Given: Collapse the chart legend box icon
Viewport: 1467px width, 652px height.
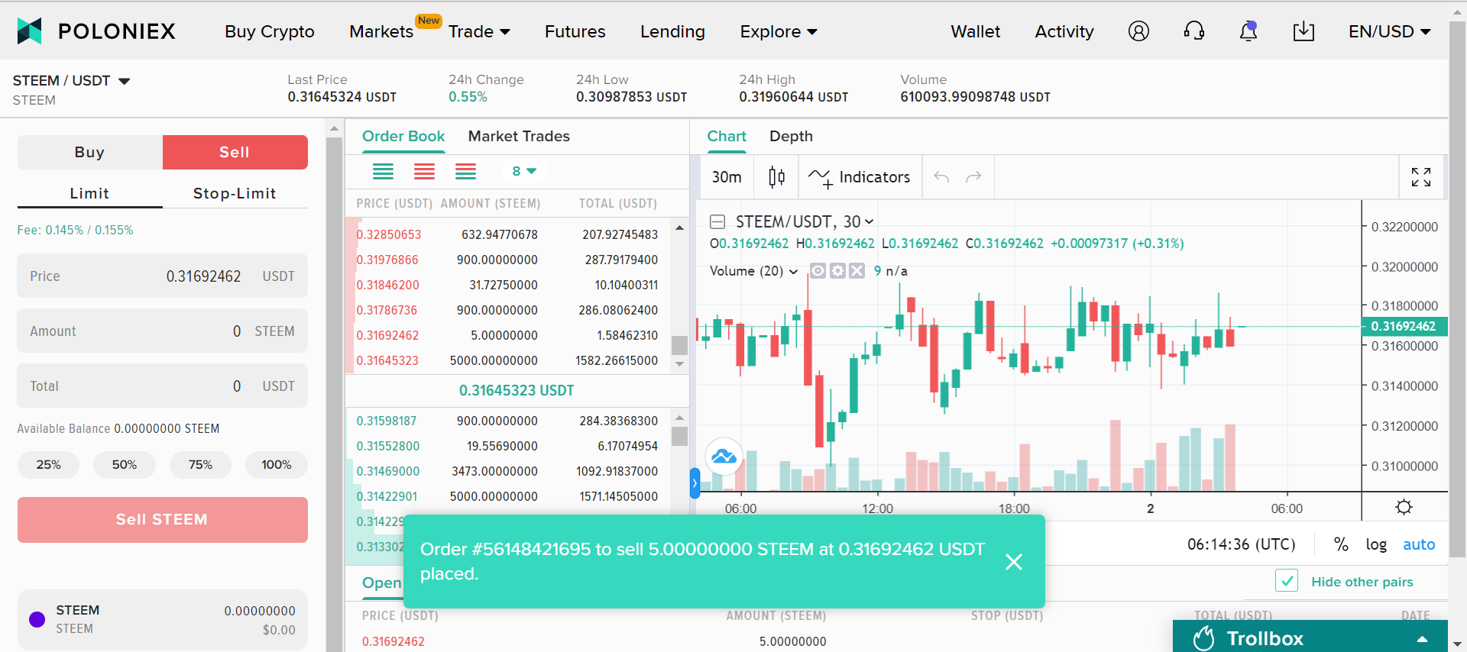Looking at the screenshot, I should coord(717,221).
